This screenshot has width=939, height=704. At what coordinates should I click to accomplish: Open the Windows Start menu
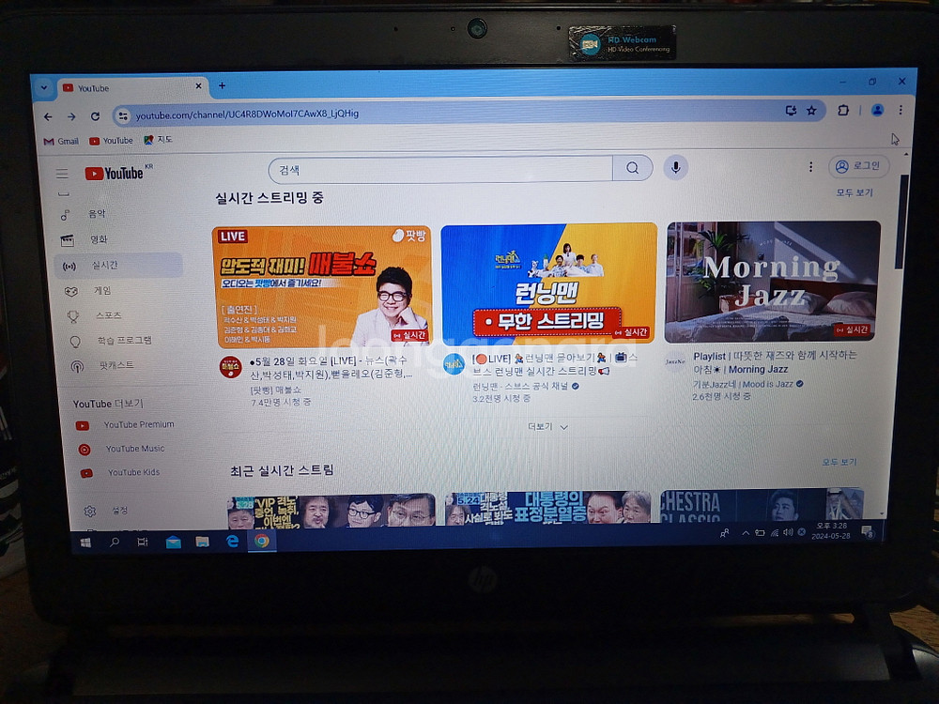tap(85, 543)
